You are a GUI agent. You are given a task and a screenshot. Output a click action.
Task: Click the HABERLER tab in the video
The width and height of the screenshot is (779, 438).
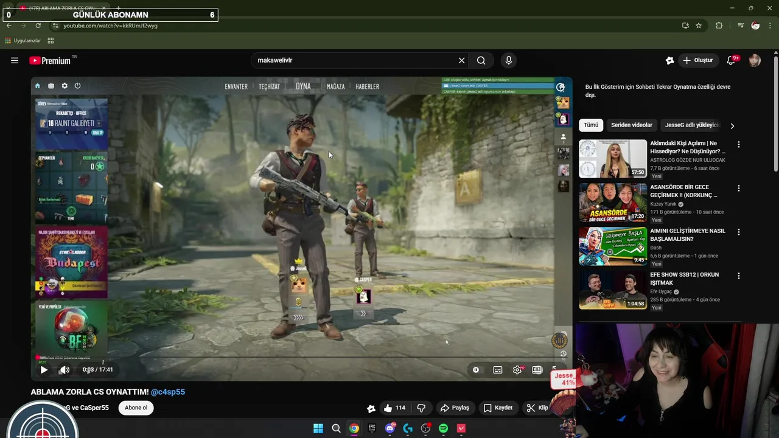click(x=367, y=86)
